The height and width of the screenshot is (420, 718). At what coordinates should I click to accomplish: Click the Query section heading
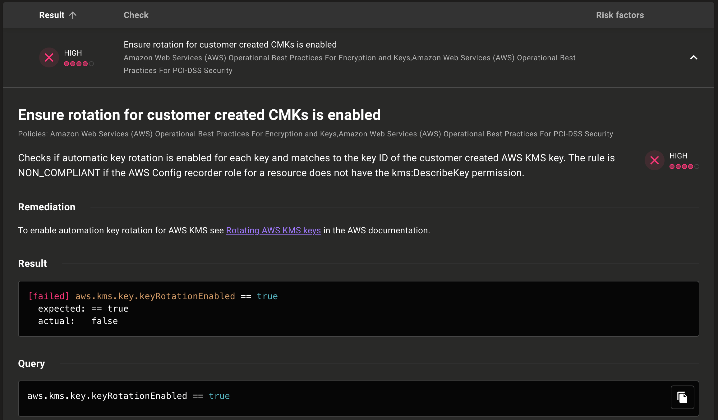[x=31, y=363]
